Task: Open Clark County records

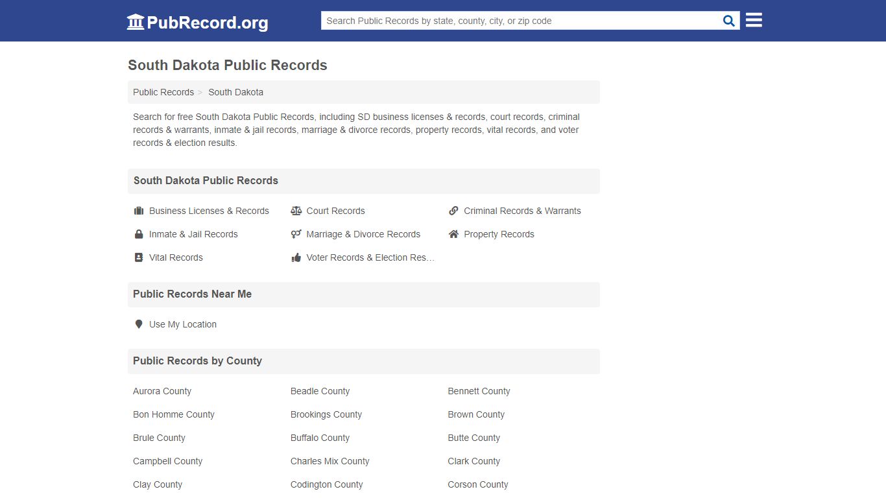Action: 473,461
